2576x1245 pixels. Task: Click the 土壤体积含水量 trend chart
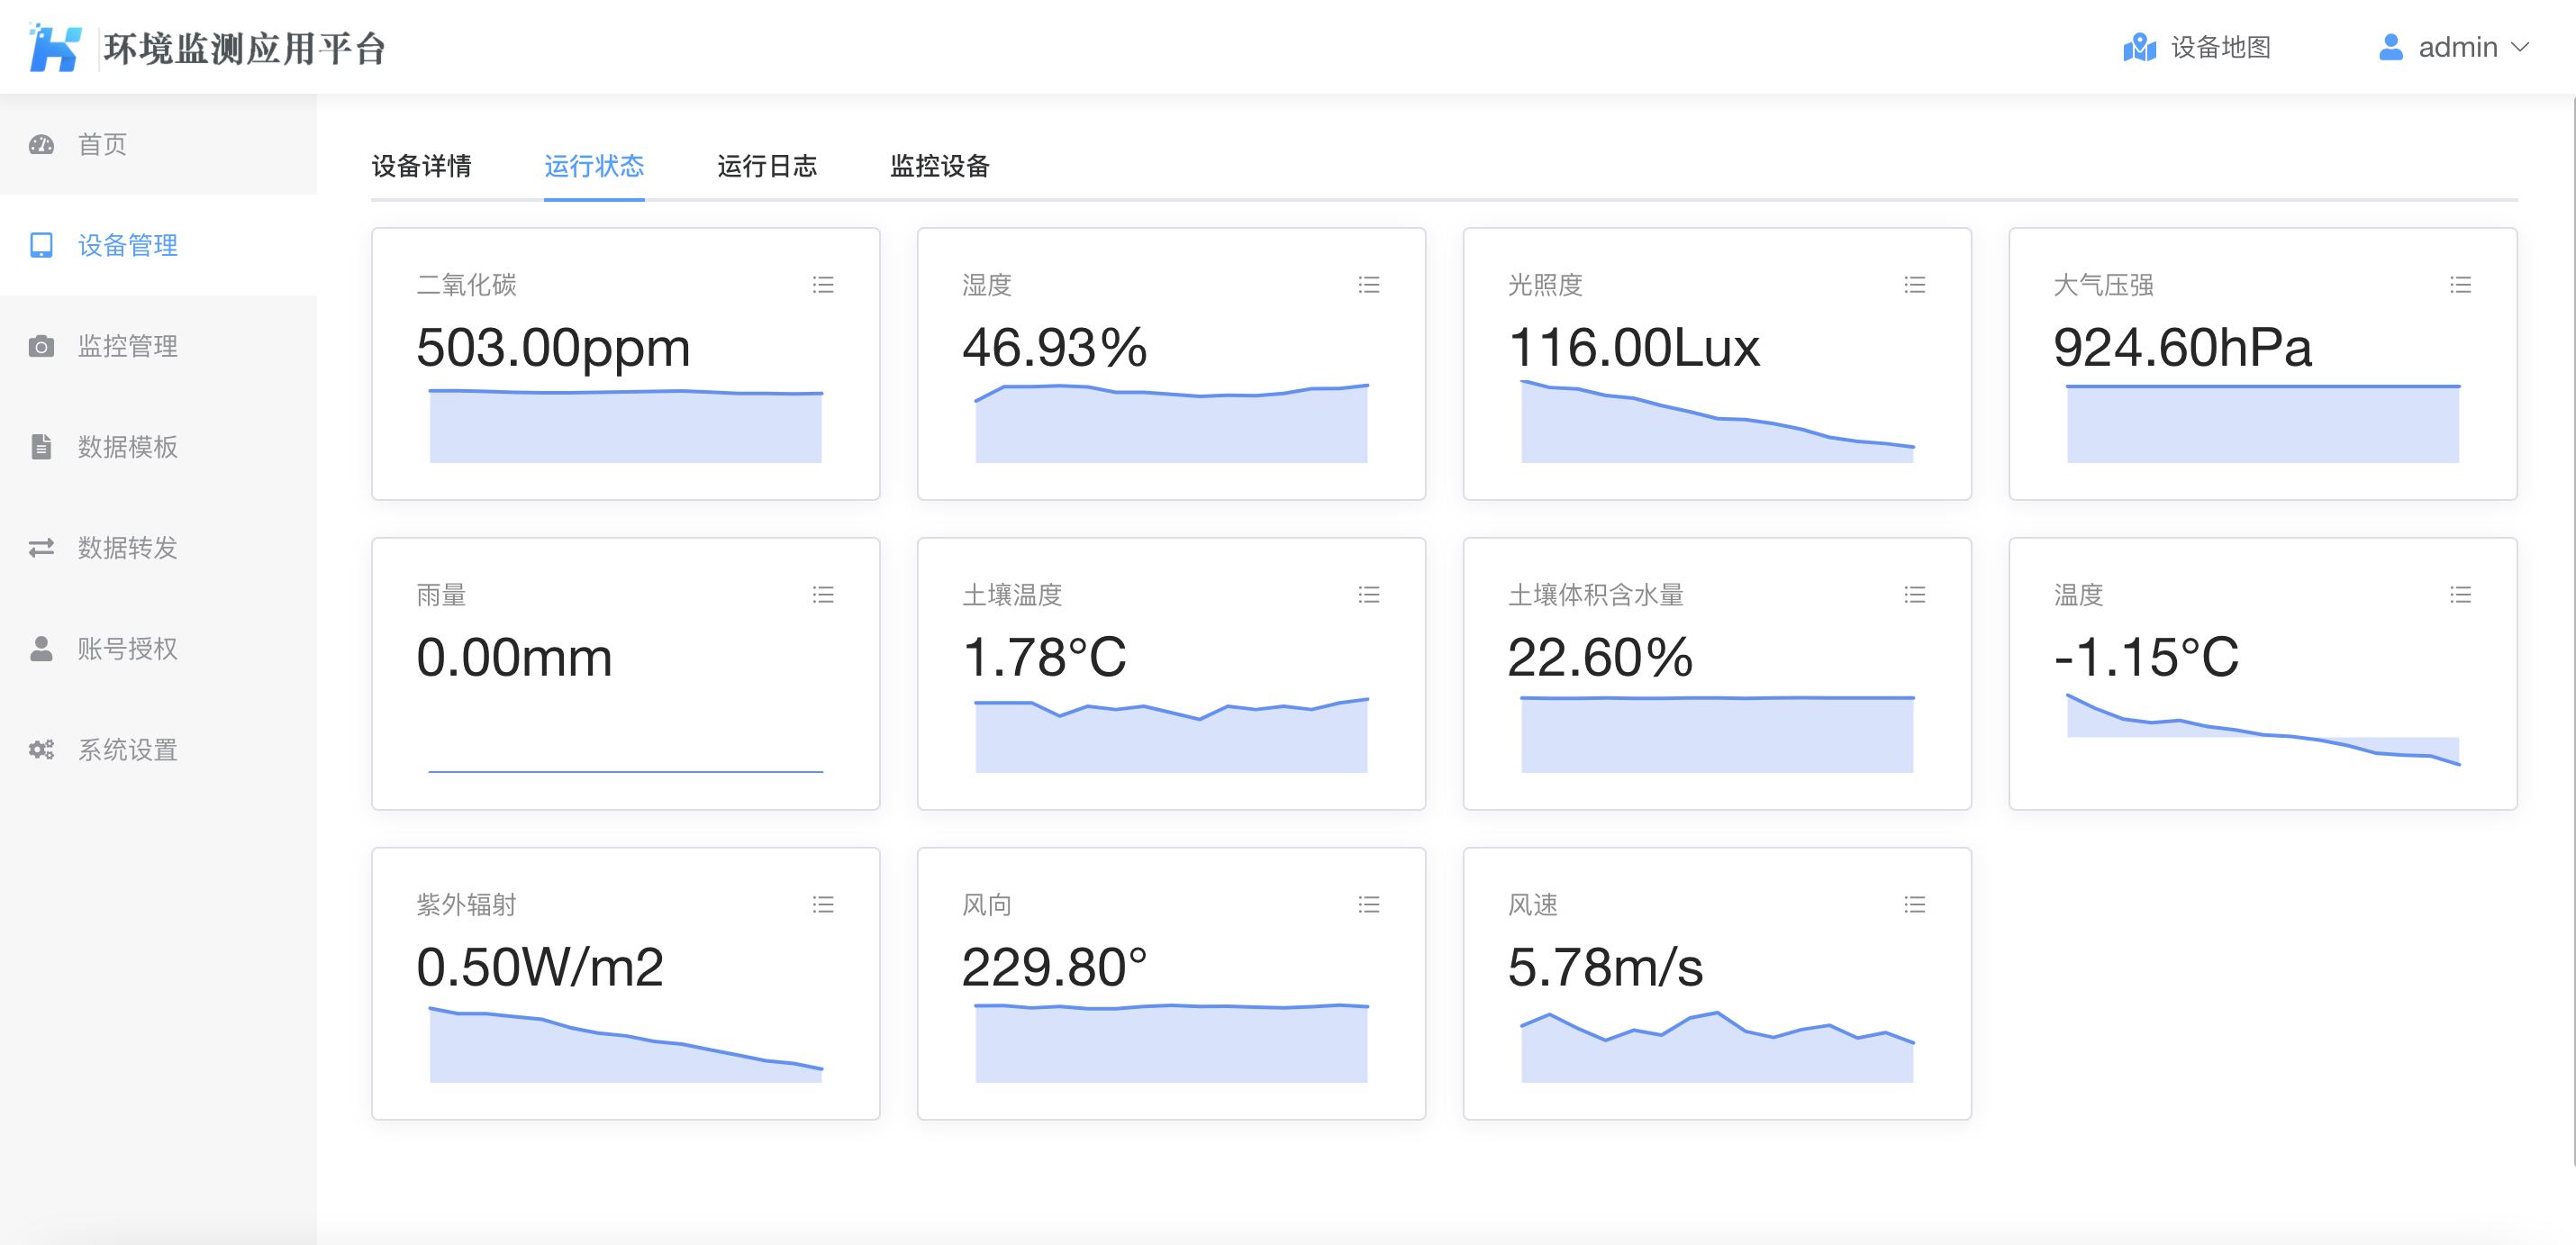(1716, 734)
